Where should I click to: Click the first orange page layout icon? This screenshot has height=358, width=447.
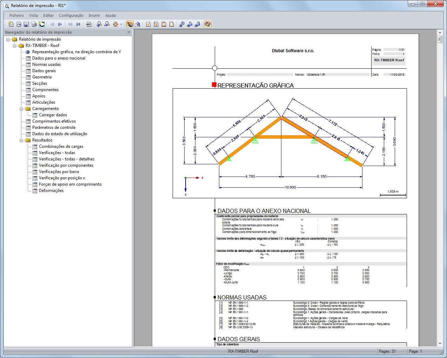[x=148, y=24]
